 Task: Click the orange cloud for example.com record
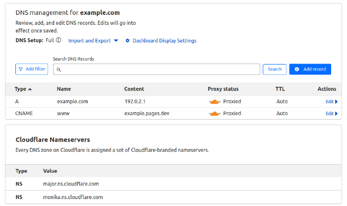point(214,101)
